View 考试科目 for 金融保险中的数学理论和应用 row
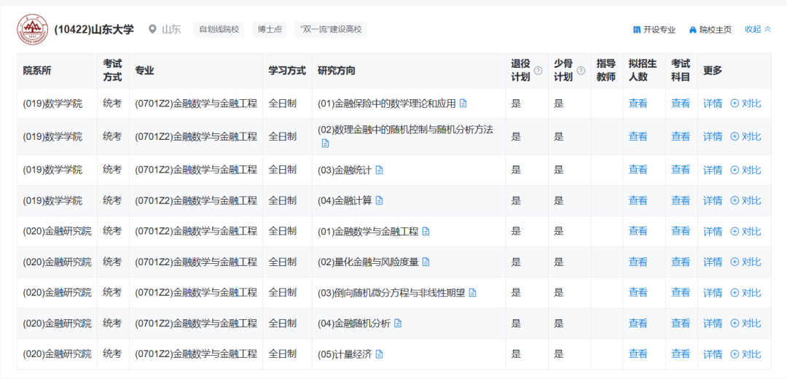This screenshot has width=787, height=379. 681,103
